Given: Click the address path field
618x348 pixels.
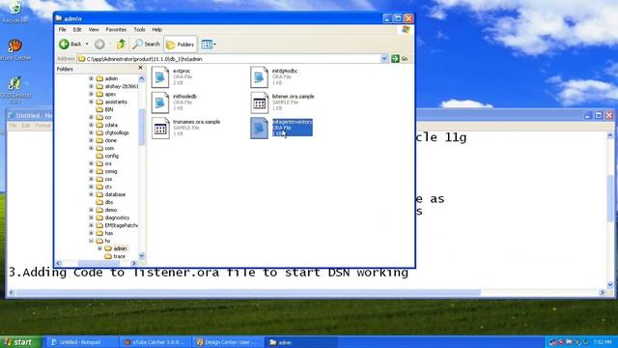Looking at the screenshot, I should pyautogui.click(x=230, y=59).
